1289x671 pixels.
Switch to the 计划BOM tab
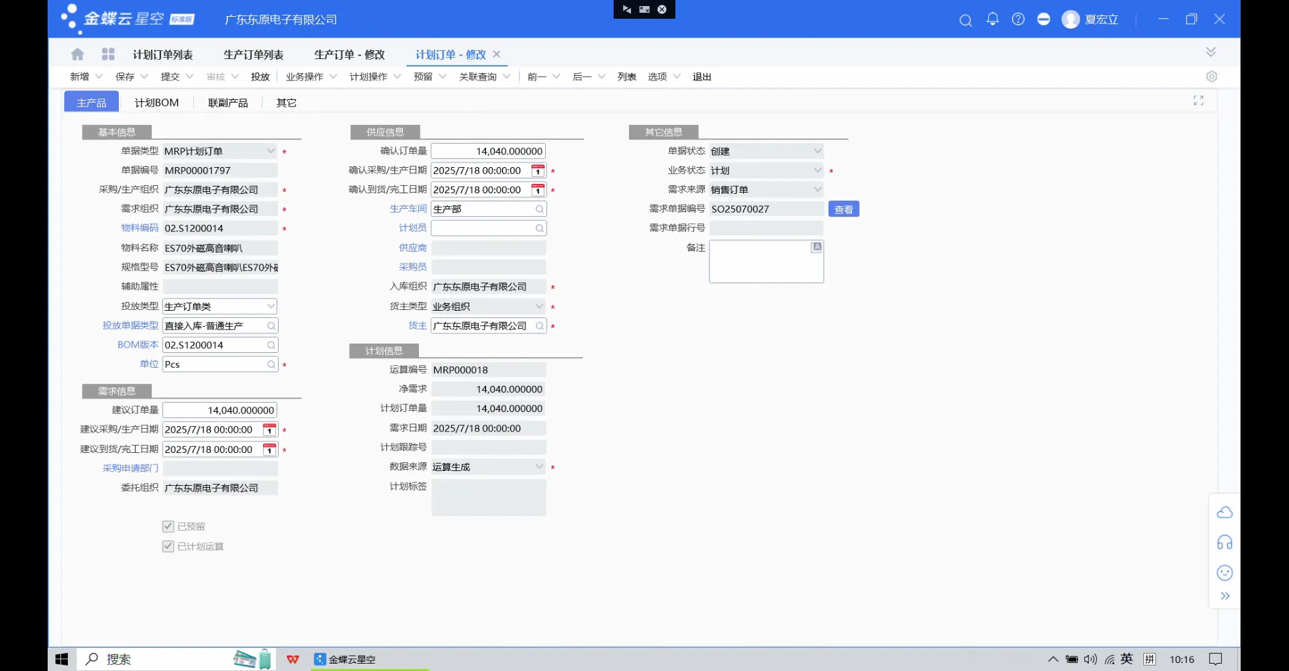(156, 103)
